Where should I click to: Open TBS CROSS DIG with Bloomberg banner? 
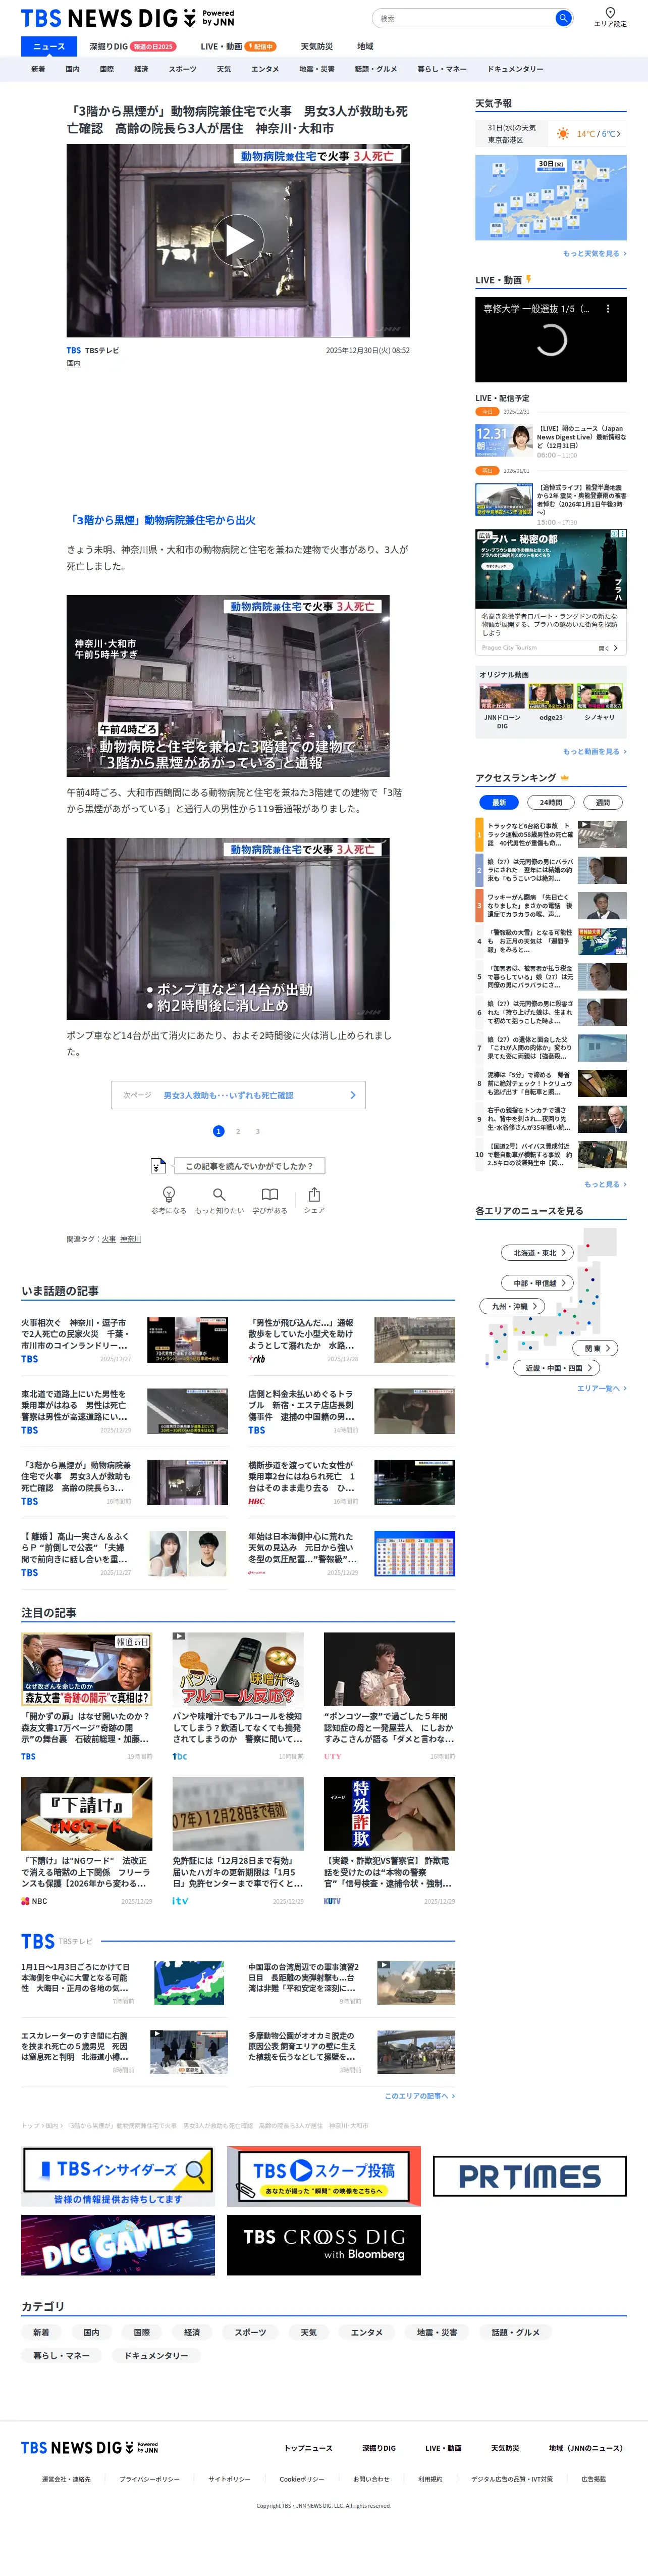(x=323, y=2245)
